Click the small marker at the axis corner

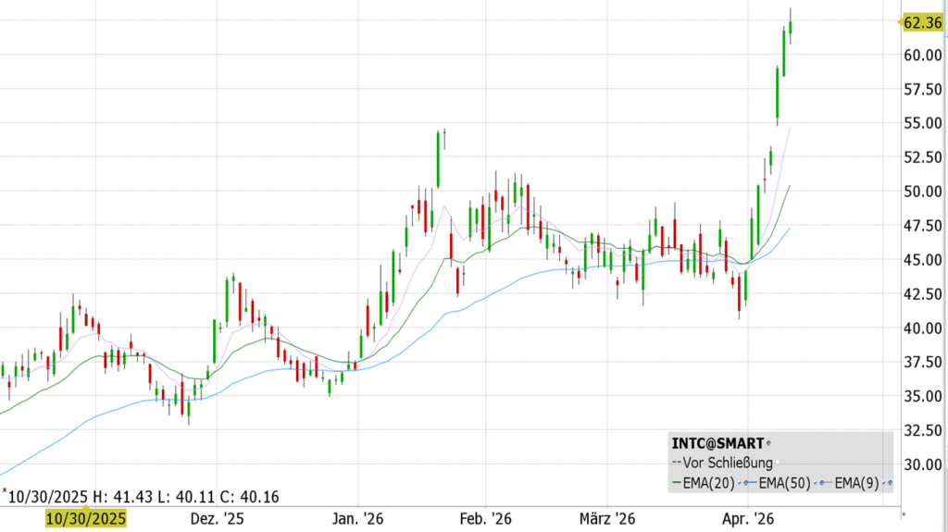[x=904, y=510]
